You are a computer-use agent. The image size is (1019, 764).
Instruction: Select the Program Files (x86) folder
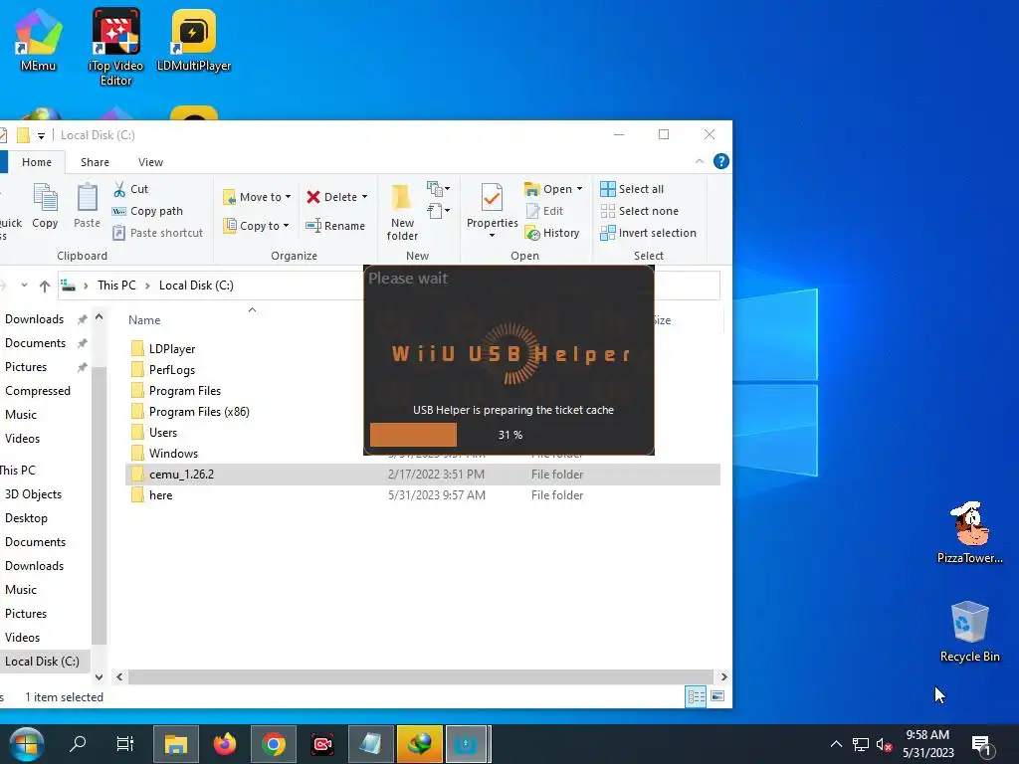[x=199, y=411]
